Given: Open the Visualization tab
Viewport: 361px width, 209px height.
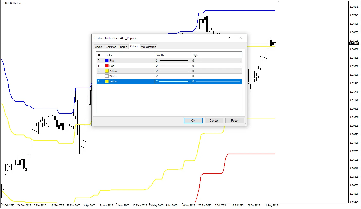Looking at the screenshot, I should pyautogui.click(x=148, y=47).
